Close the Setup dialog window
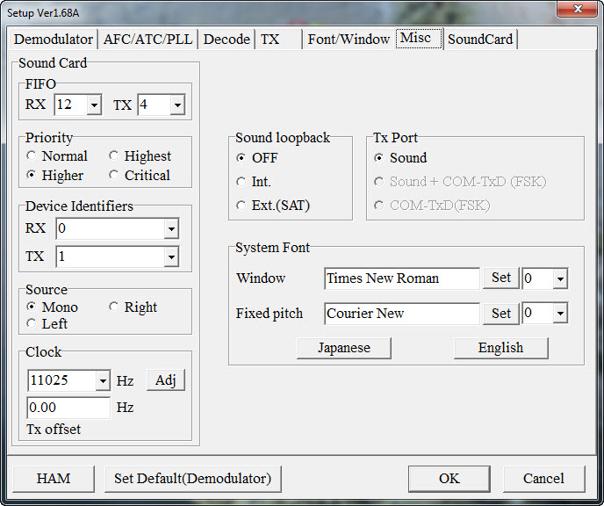The image size is (604, 506). pyautogui.click(x=579, y=9)
